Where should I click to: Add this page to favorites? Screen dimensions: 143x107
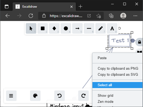pos(98,16)
